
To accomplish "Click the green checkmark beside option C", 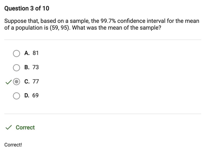I will click(9, 82).
